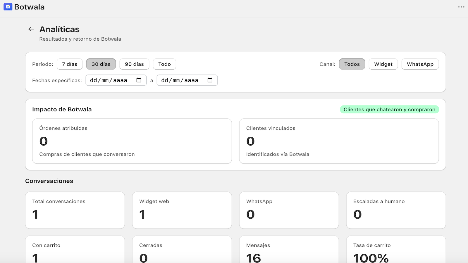The image size is (468, 263).
Task: Select the 90 días period
Action: click(134, 64)
